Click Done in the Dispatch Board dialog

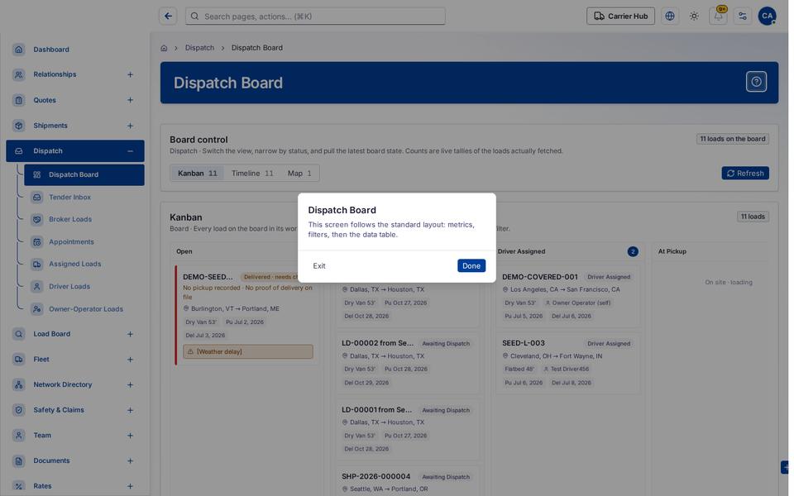tap(471, 266)
